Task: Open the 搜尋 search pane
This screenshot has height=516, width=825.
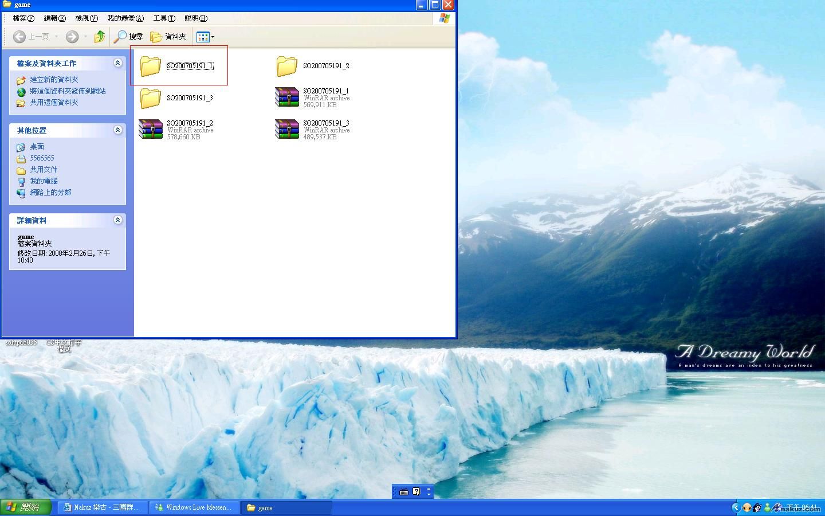Action: click(128, 37)
